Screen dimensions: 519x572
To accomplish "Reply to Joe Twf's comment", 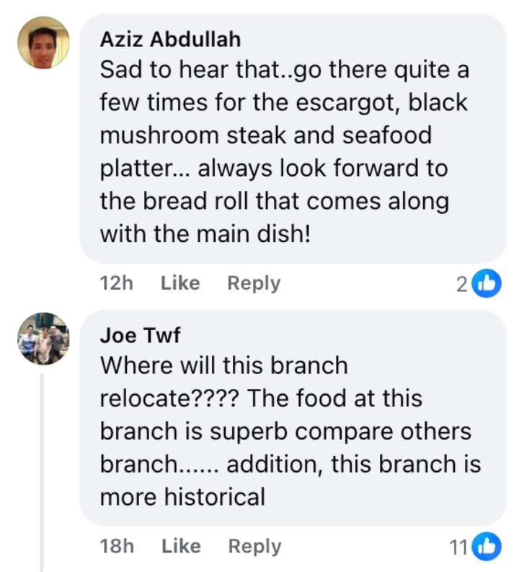I will point(254,547).
